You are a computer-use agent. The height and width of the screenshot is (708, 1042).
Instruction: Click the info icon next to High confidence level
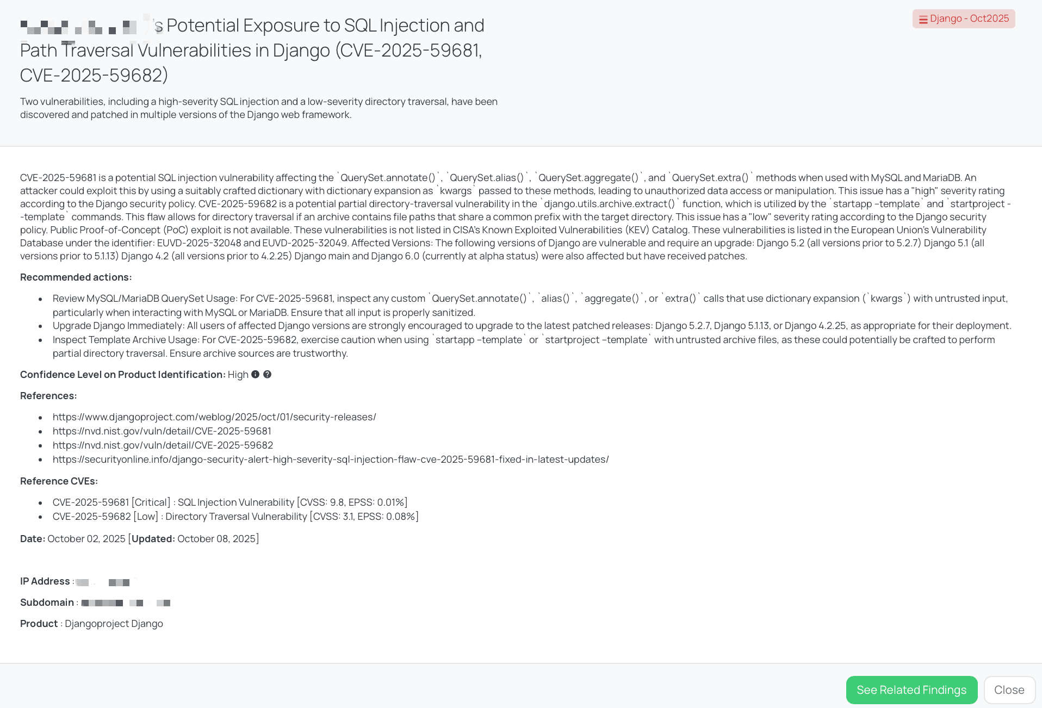[x=256, y=374]
